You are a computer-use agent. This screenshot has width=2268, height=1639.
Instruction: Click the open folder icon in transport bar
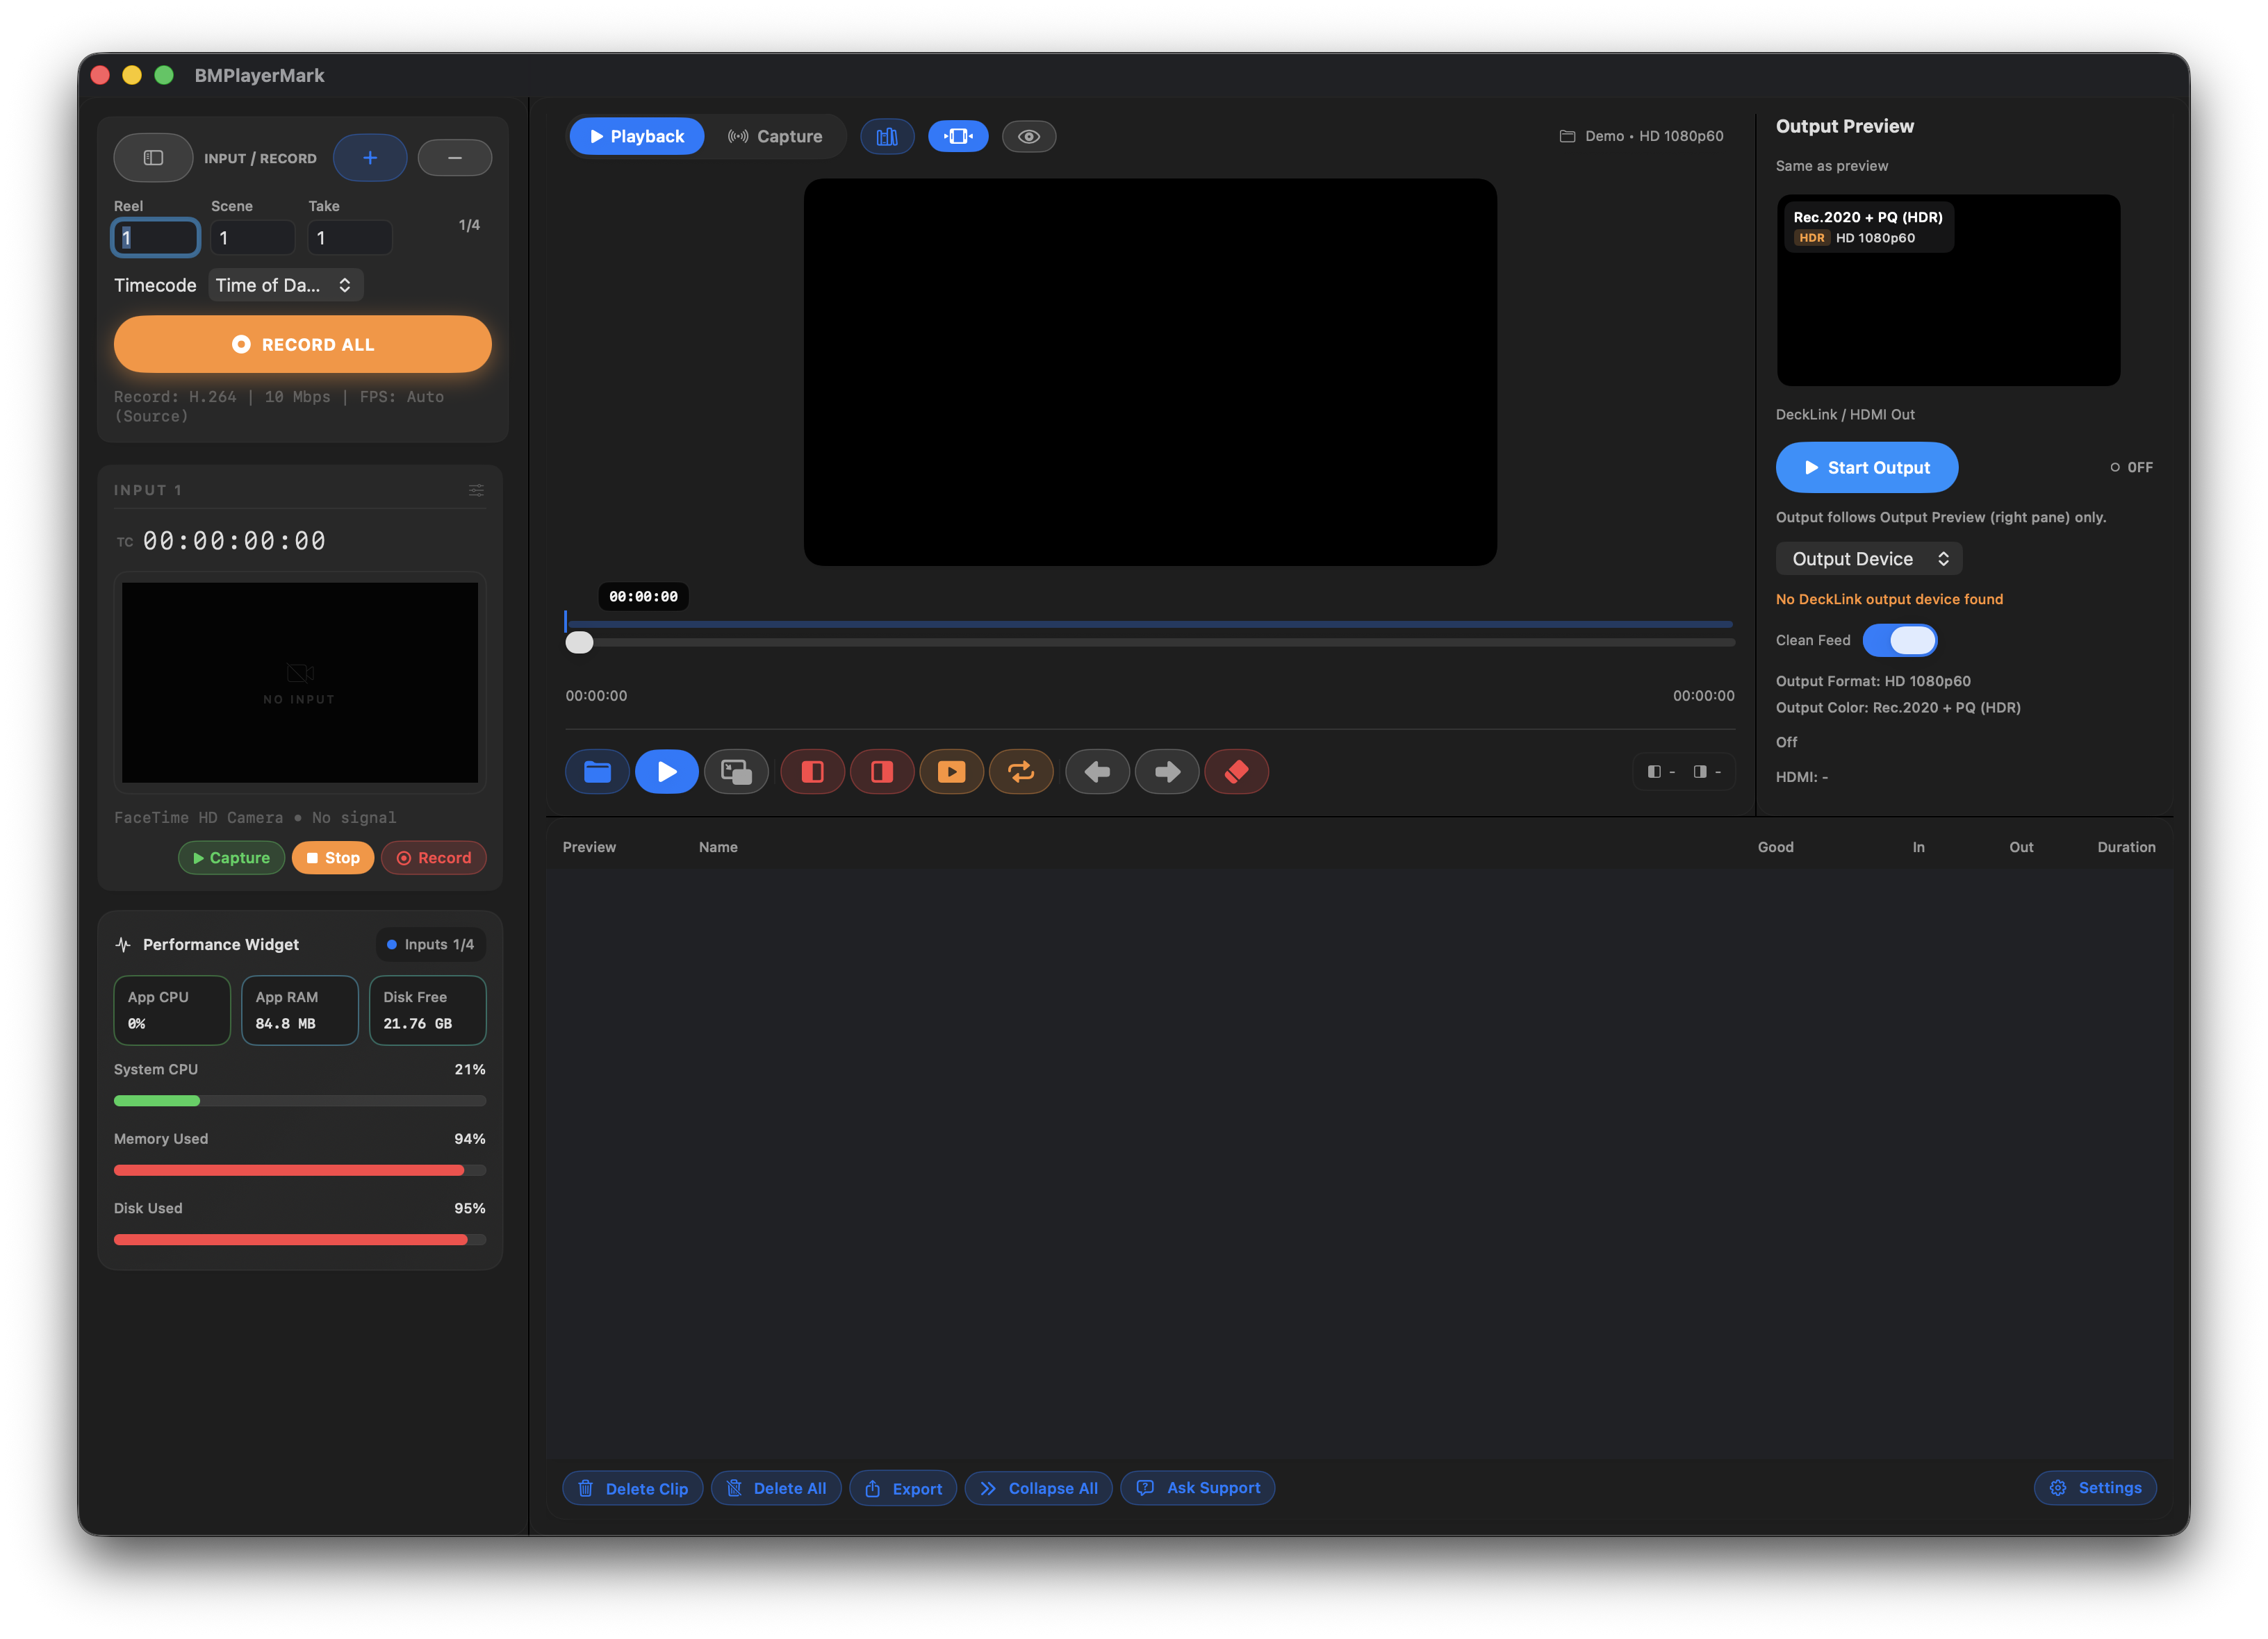(597, 772)
